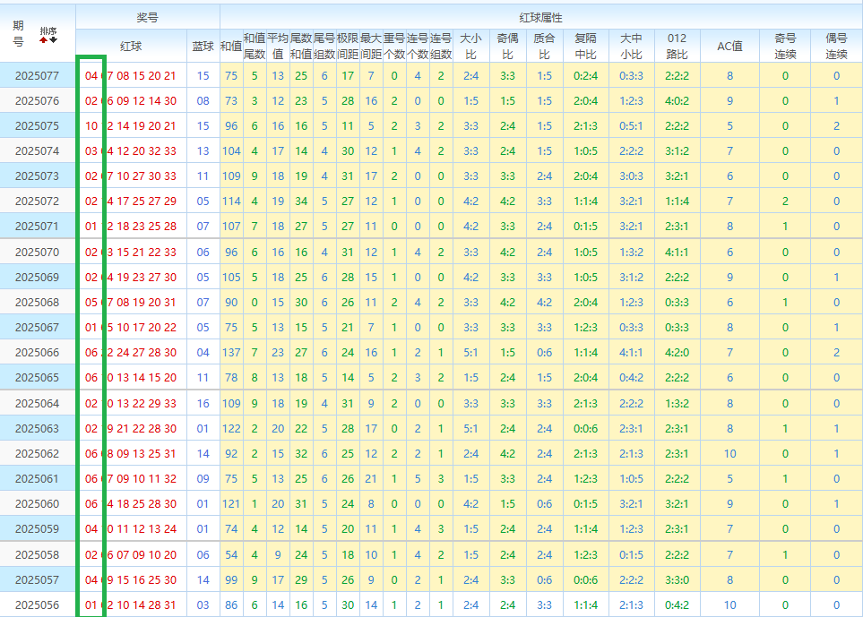The width and height of the screenshot is (863, 617).
Task: Select issue number 2025074
Action: pyautogui.click(x=37, y=150)
